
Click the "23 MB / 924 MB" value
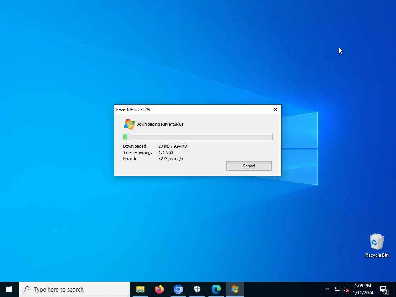coord(173,146)
